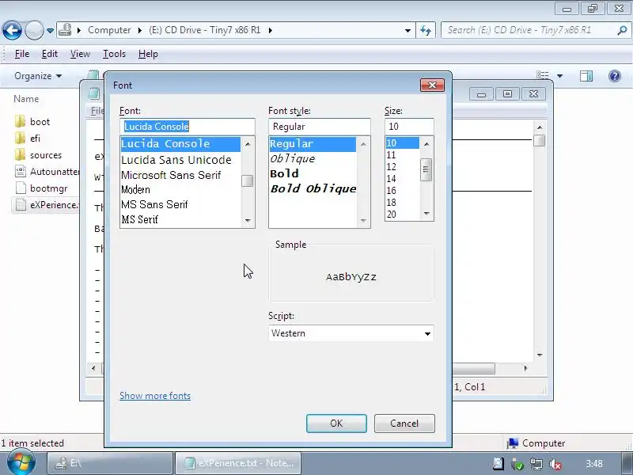
Task: Select the boot folder
Action: (x=32, y=122)
